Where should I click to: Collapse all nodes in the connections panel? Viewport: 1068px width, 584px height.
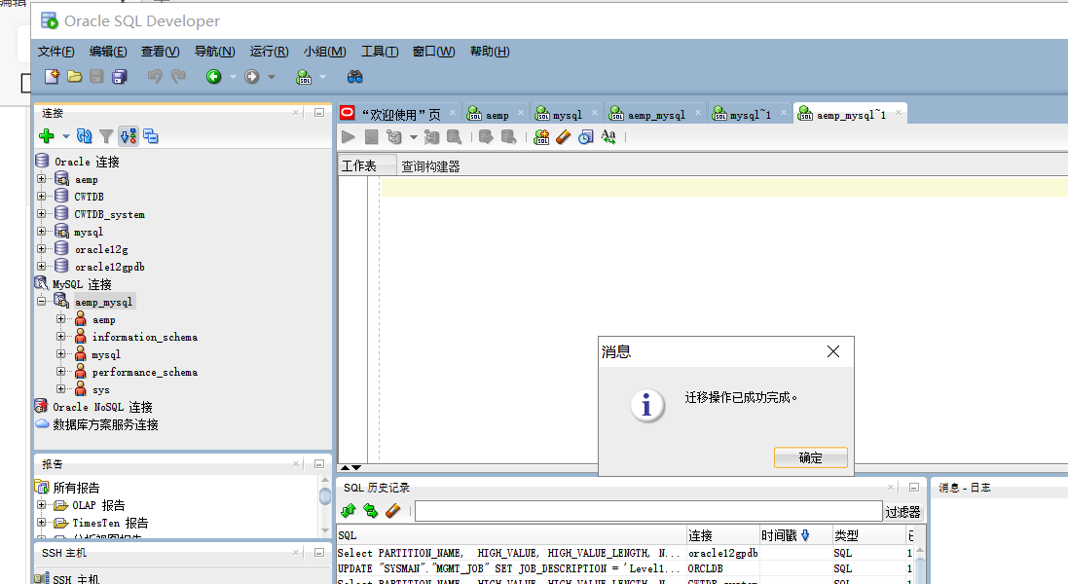tap(151, 136)
